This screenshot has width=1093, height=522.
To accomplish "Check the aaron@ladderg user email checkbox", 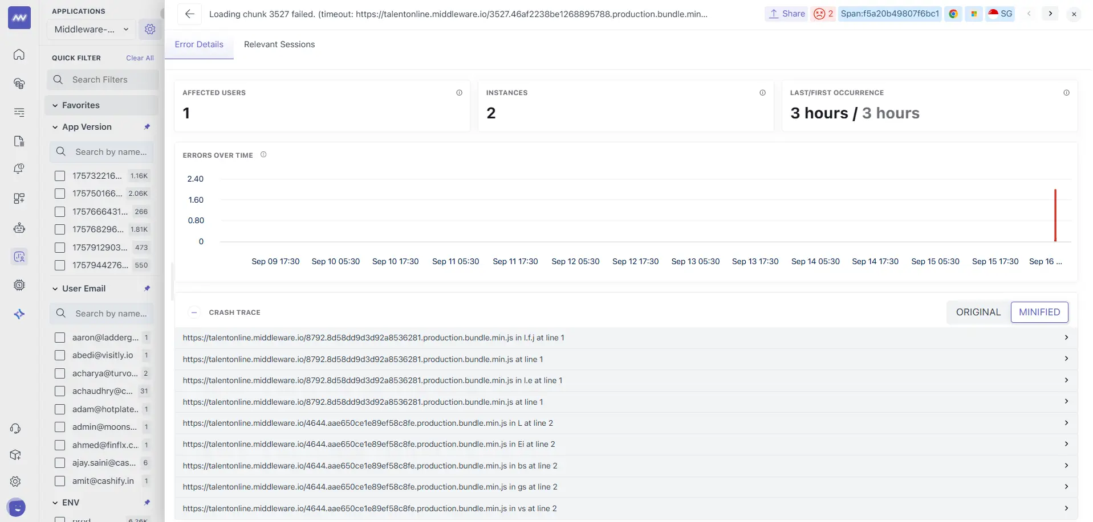I will point(60,337).
